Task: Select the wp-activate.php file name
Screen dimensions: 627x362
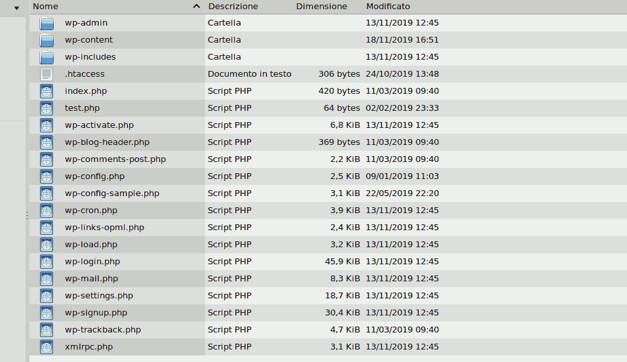Action: (x=99, y=125)
